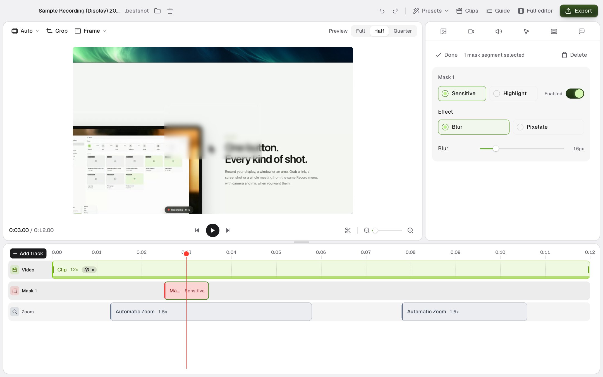
Task: Add a new track
Action: [x=28, y=254]
